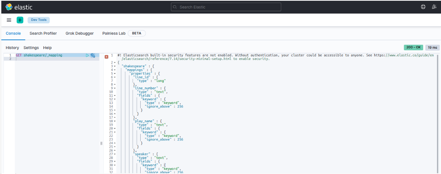441x174 pixels.
Task: Click the search magnifier icon
Action: click(175, 7)
